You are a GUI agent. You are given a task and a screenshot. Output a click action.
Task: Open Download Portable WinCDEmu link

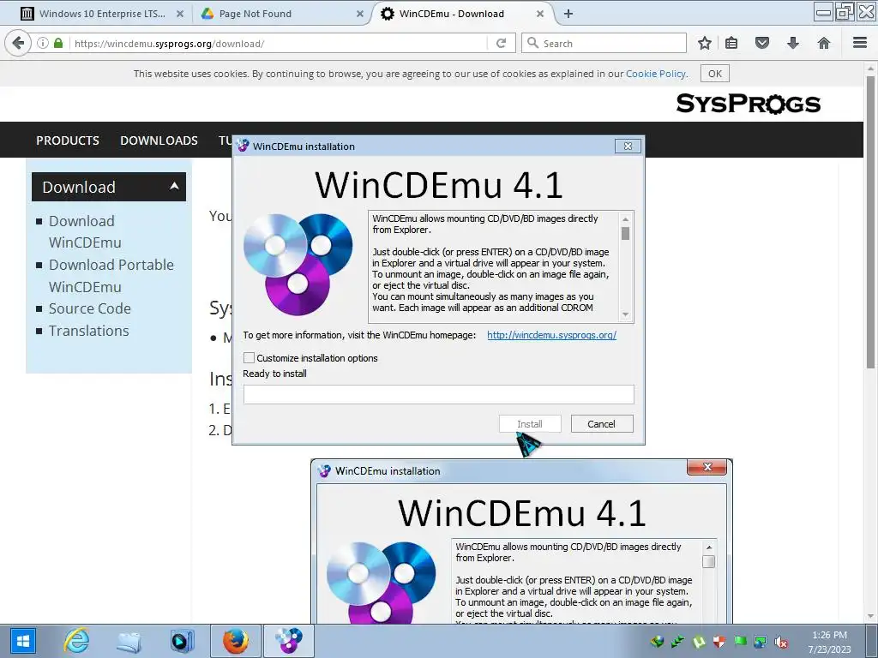[x=111, y=275]
